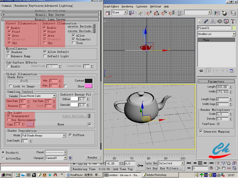This screenshot has height=178, width=238.
Task: Open the Create command panel tab
Action: (x=199, y=21)
